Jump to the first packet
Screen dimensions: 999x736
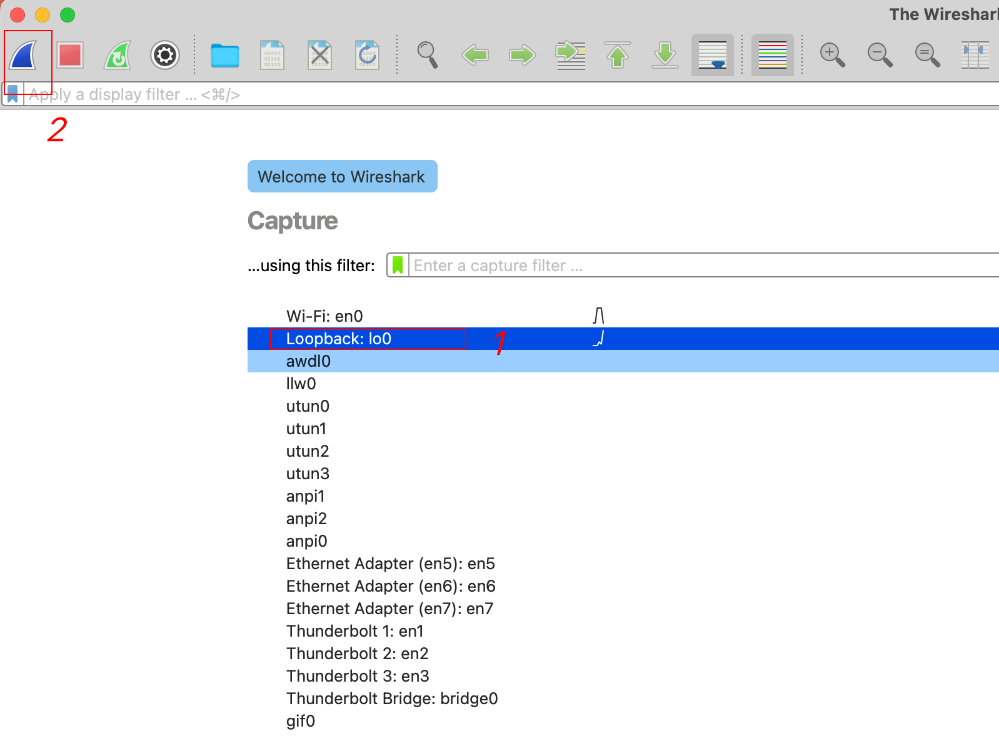(618, 55)
